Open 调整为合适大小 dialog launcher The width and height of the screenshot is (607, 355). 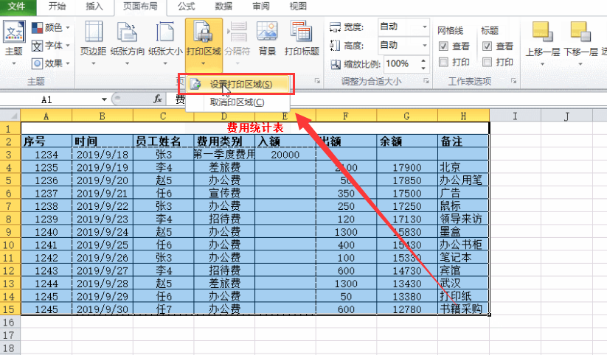coord(426,81)
